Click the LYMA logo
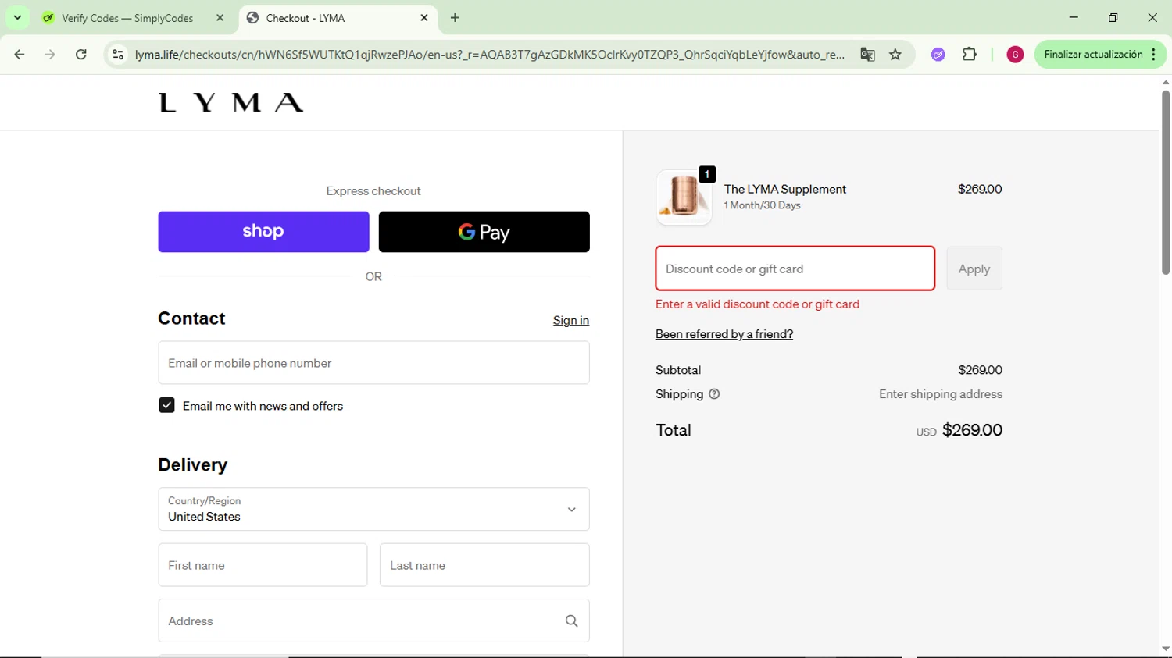This screenshot has height=658, width=1172. (231, 102)
